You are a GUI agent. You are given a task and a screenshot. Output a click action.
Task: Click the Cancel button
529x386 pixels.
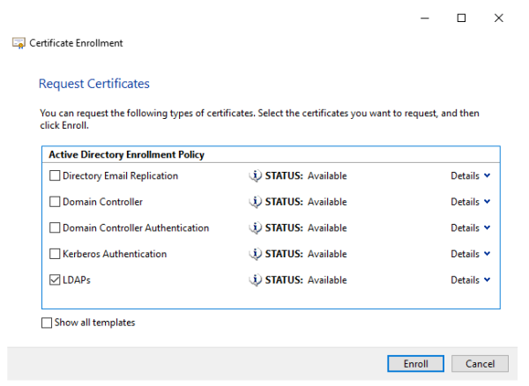[480, 364]
